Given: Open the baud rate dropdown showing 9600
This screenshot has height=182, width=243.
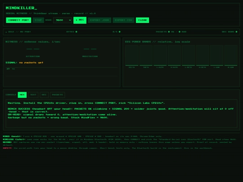Looking at the screenshot, I should point(63,20).
